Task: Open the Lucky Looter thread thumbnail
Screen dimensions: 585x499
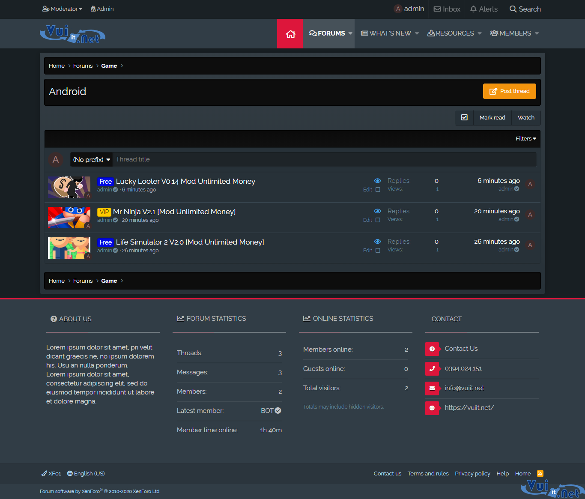Action: (69, 187)
